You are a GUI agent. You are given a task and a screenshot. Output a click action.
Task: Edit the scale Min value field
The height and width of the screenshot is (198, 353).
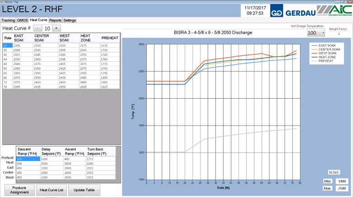(x=342, y=181)
